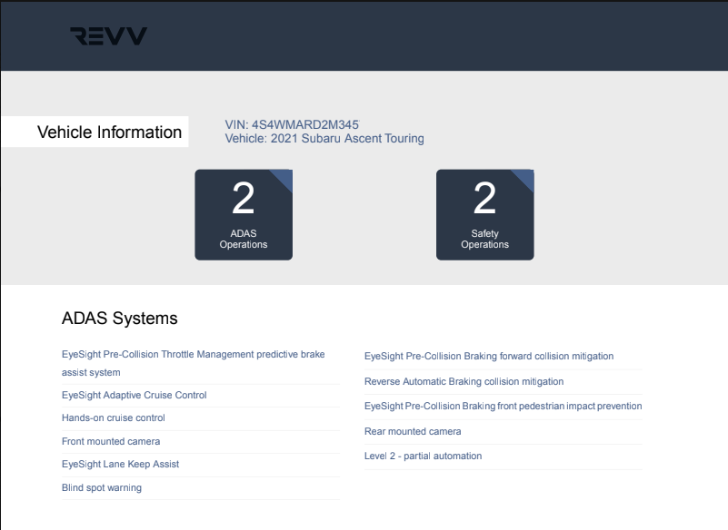Open EyeSight Pre-Collision Braking forward collision mitigation
This screenshot has width=728, height=530.
[x=489, y=356]
